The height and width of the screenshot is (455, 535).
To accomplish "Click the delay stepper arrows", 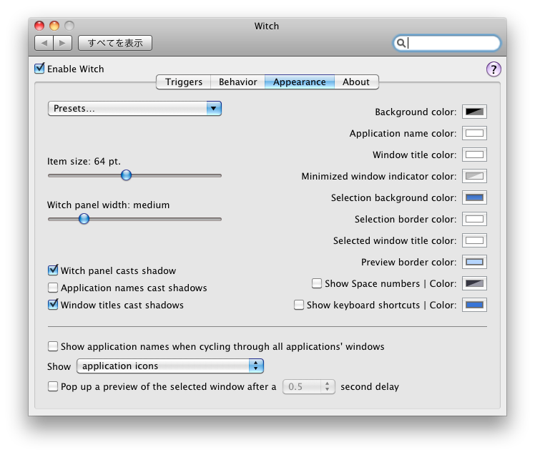I will pos(328,387).
